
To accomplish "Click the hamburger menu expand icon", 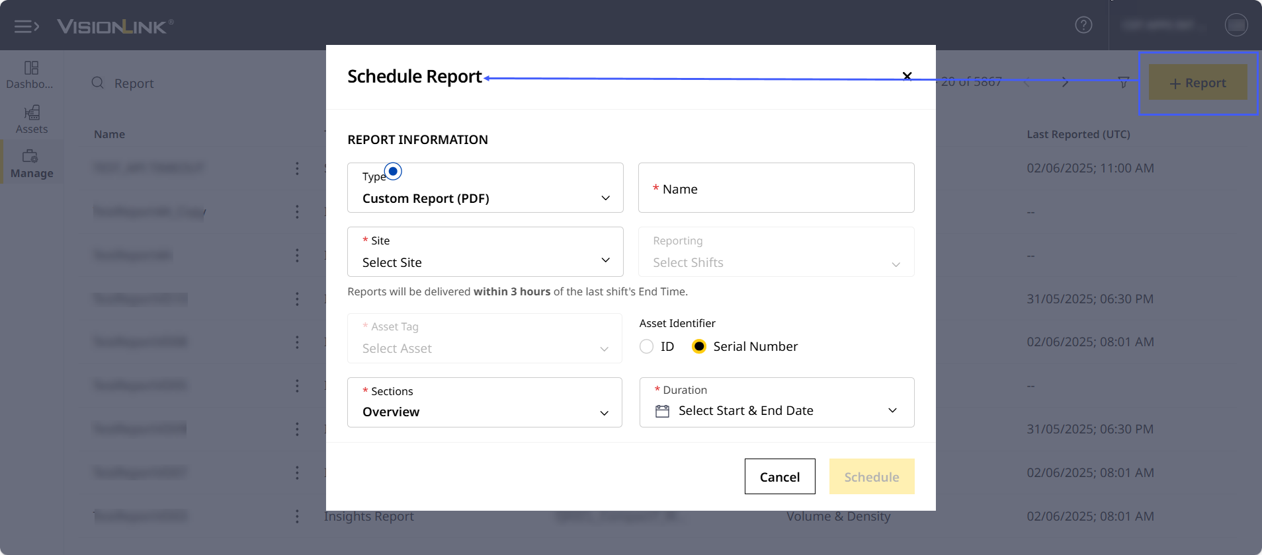I will click(x=26, y=26).
